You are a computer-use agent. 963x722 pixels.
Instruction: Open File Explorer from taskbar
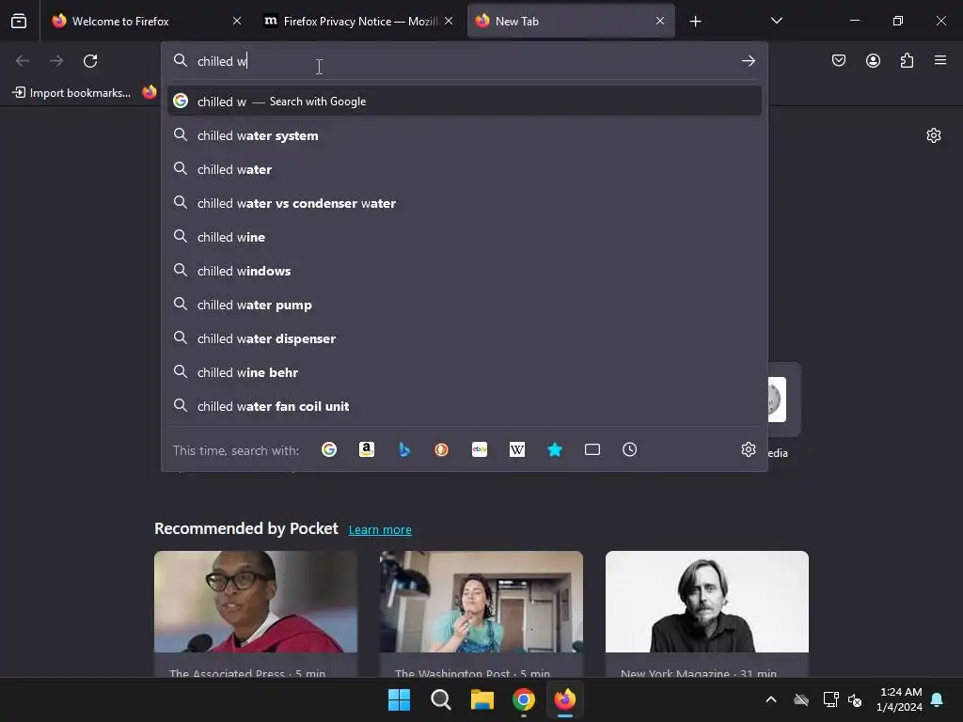coord(482,699)
